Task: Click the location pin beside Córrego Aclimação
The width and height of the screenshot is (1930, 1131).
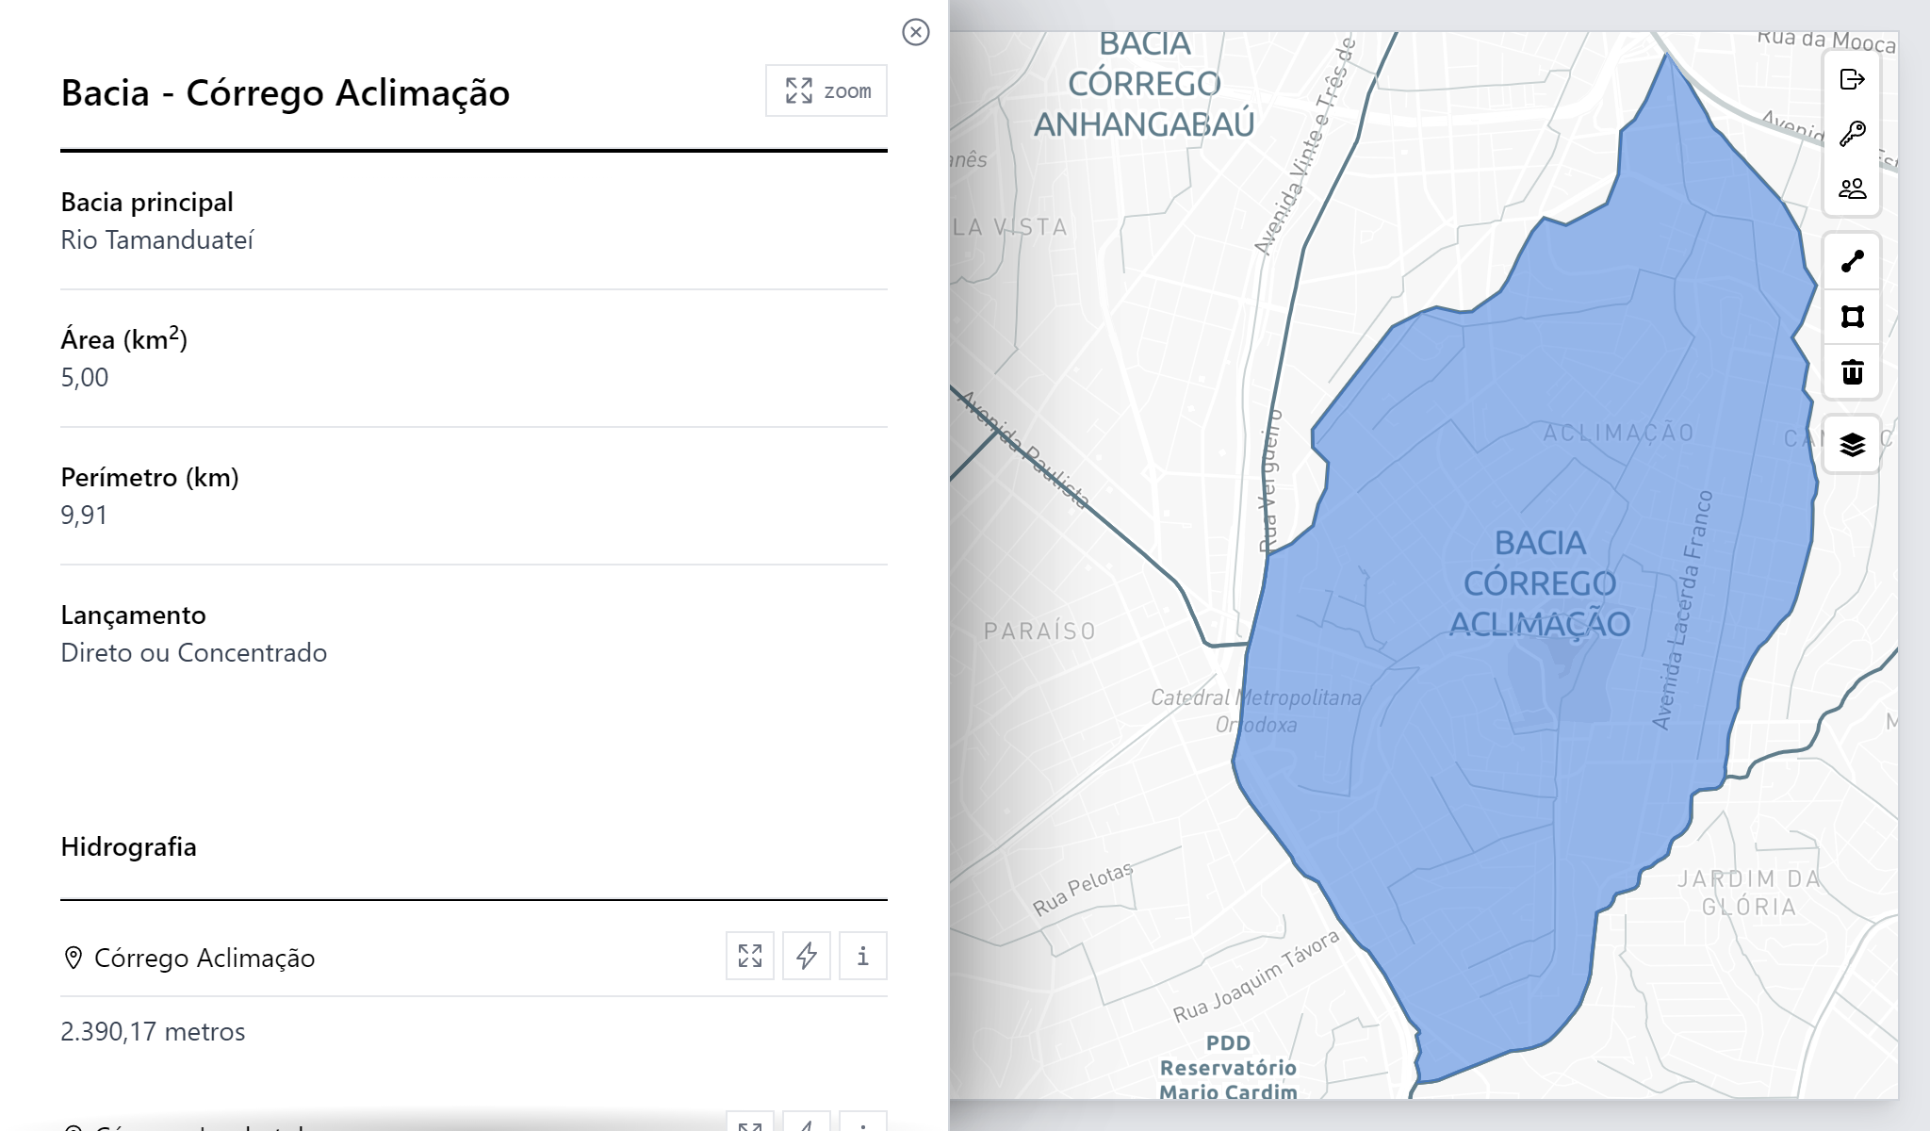Action: point(73,958)
